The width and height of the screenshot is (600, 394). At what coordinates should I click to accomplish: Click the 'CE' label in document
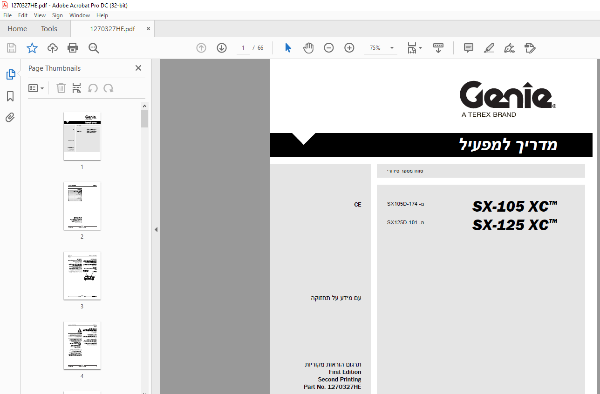tap(357, 205)
